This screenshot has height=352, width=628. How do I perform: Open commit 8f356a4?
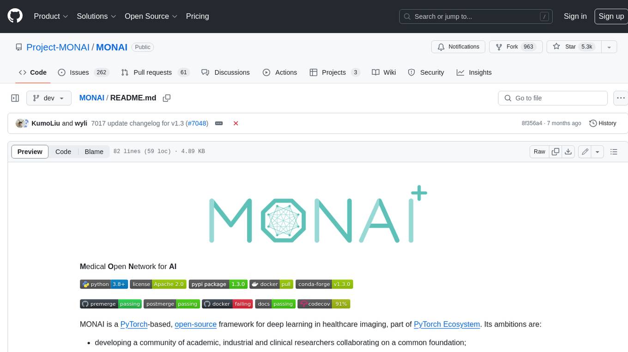pyautogui.click(x=532, y=123)
